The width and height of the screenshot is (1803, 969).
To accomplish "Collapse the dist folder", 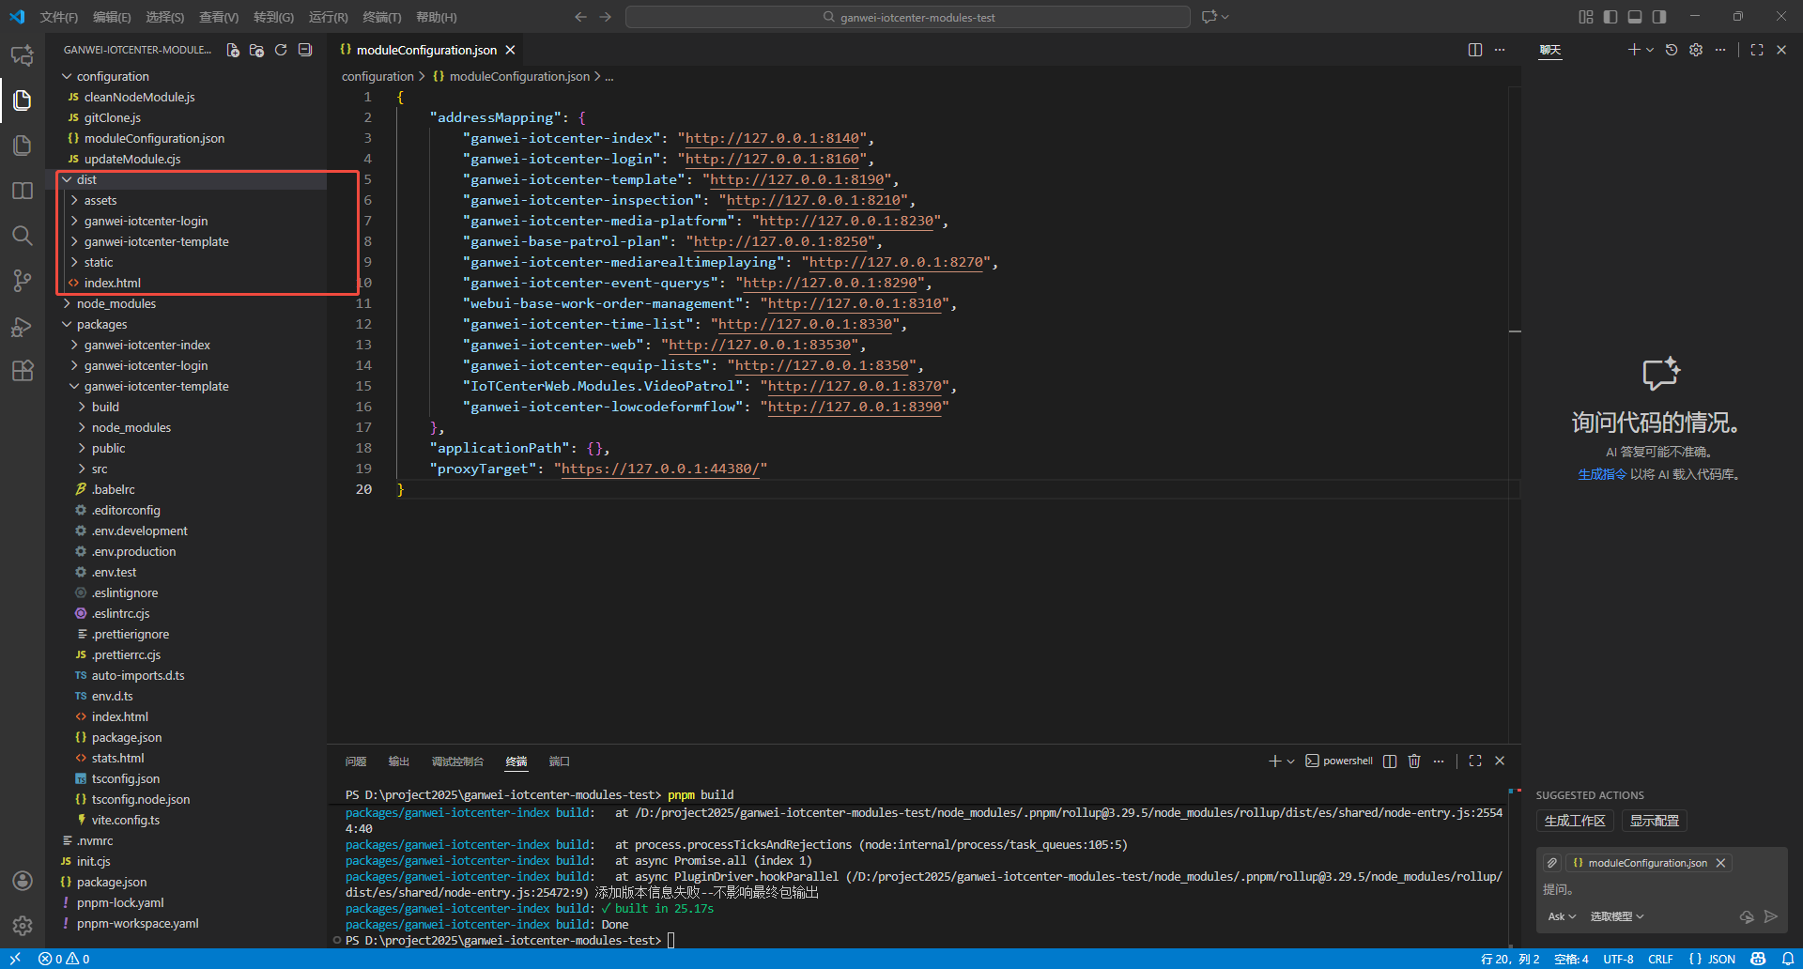I will click(x=86, y=179).
